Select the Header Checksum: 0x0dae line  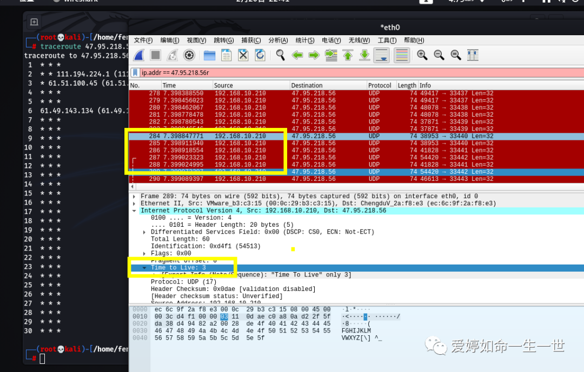pyautogui.click(x=233, y=289)
